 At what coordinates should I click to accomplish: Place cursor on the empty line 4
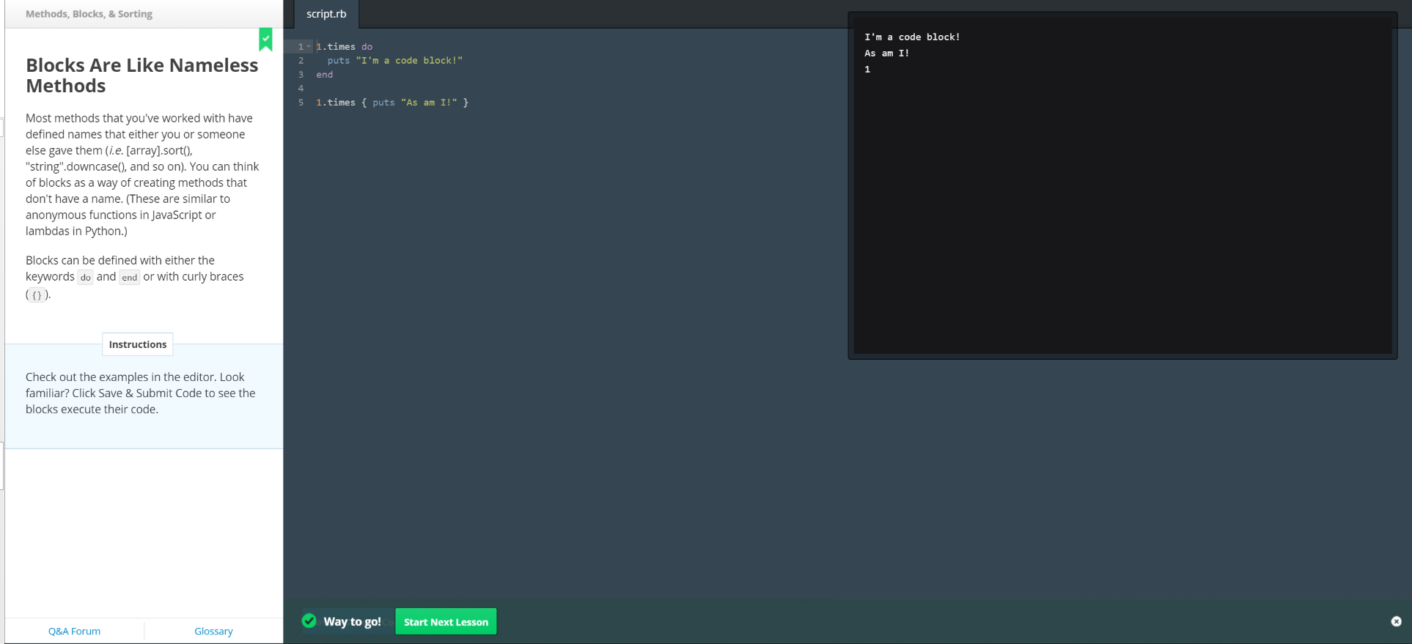click(440, 89)
